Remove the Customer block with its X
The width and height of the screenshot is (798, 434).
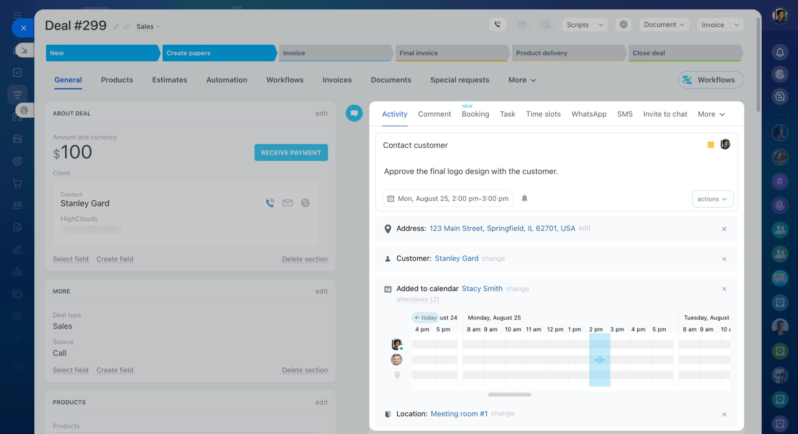click(724, 259)
